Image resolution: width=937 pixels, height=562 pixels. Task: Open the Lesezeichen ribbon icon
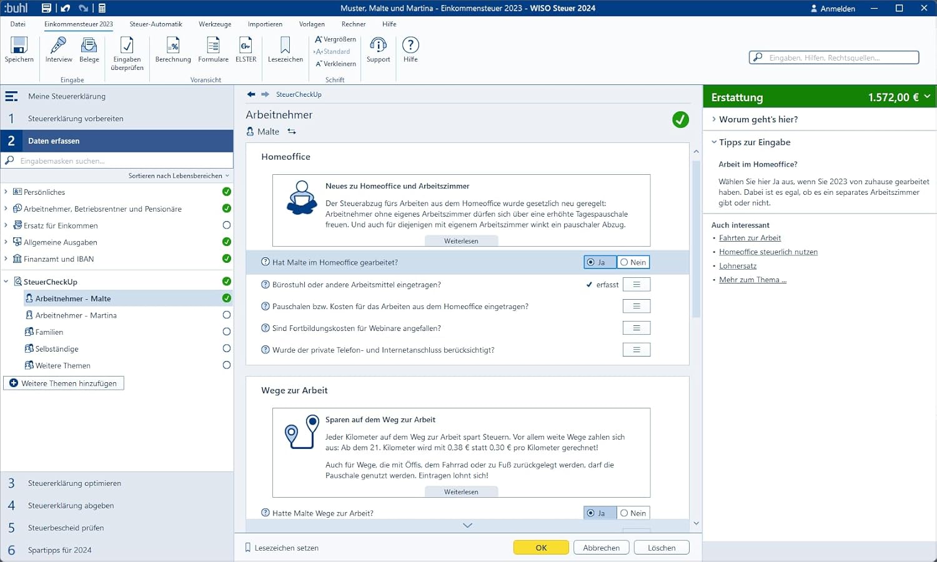(285, 50)
